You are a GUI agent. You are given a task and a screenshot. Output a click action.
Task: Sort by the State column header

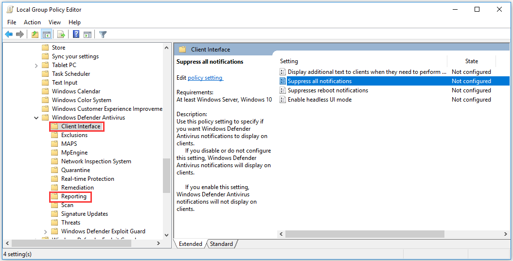click(x=472, y=61)
